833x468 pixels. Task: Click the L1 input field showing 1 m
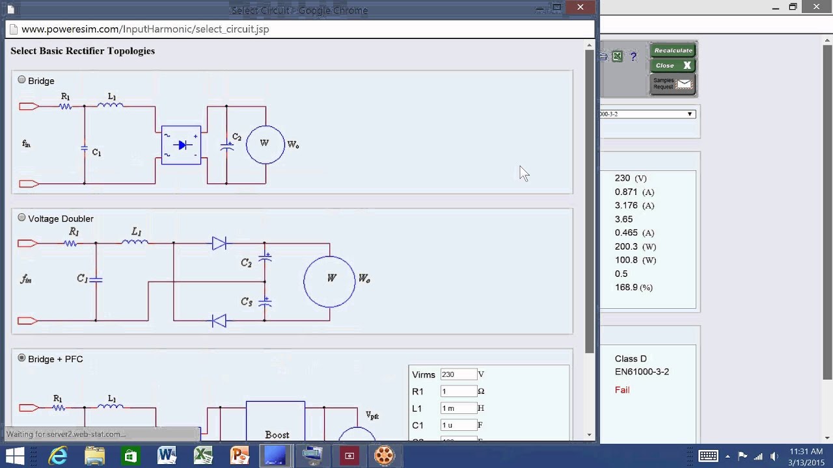pos(458,408)
